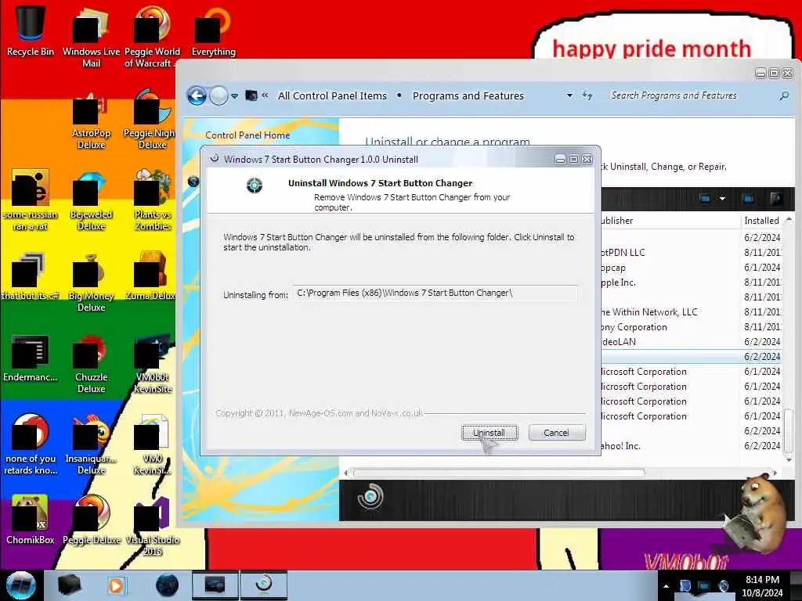Viewport: 802px width, 601px height.
Task: Open Peggle Deluxe desktop icon
Action: pos(91,520)
